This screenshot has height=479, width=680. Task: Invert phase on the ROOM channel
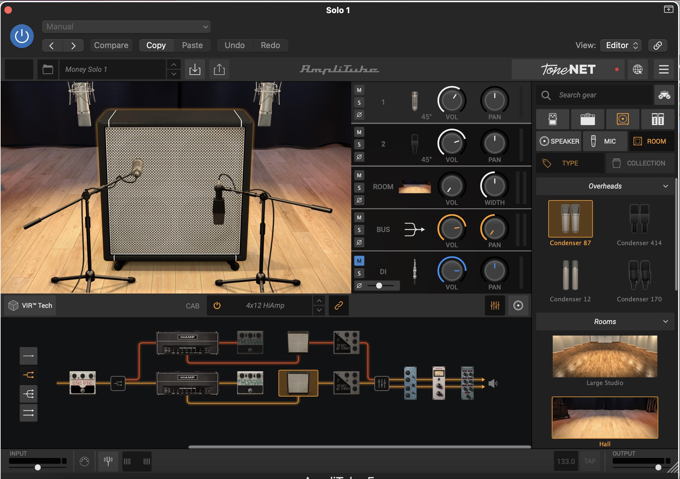point(359,200)
